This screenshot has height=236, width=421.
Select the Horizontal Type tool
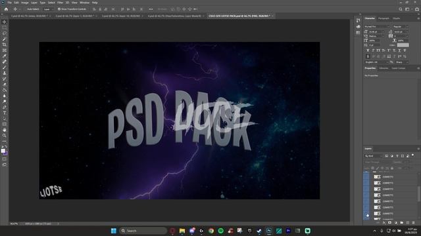click(5, 113)
